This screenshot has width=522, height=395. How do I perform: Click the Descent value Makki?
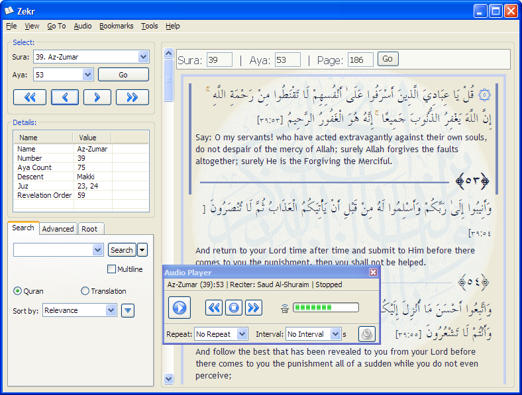[x=86, y=177]
